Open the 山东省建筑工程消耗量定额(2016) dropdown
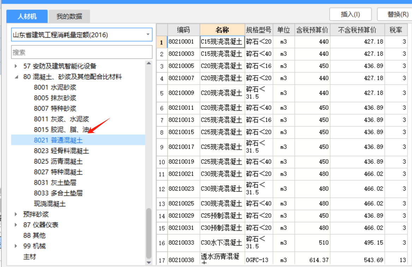Screen dimensions: 412x267 pyautogui.click(x=148, y=35)
